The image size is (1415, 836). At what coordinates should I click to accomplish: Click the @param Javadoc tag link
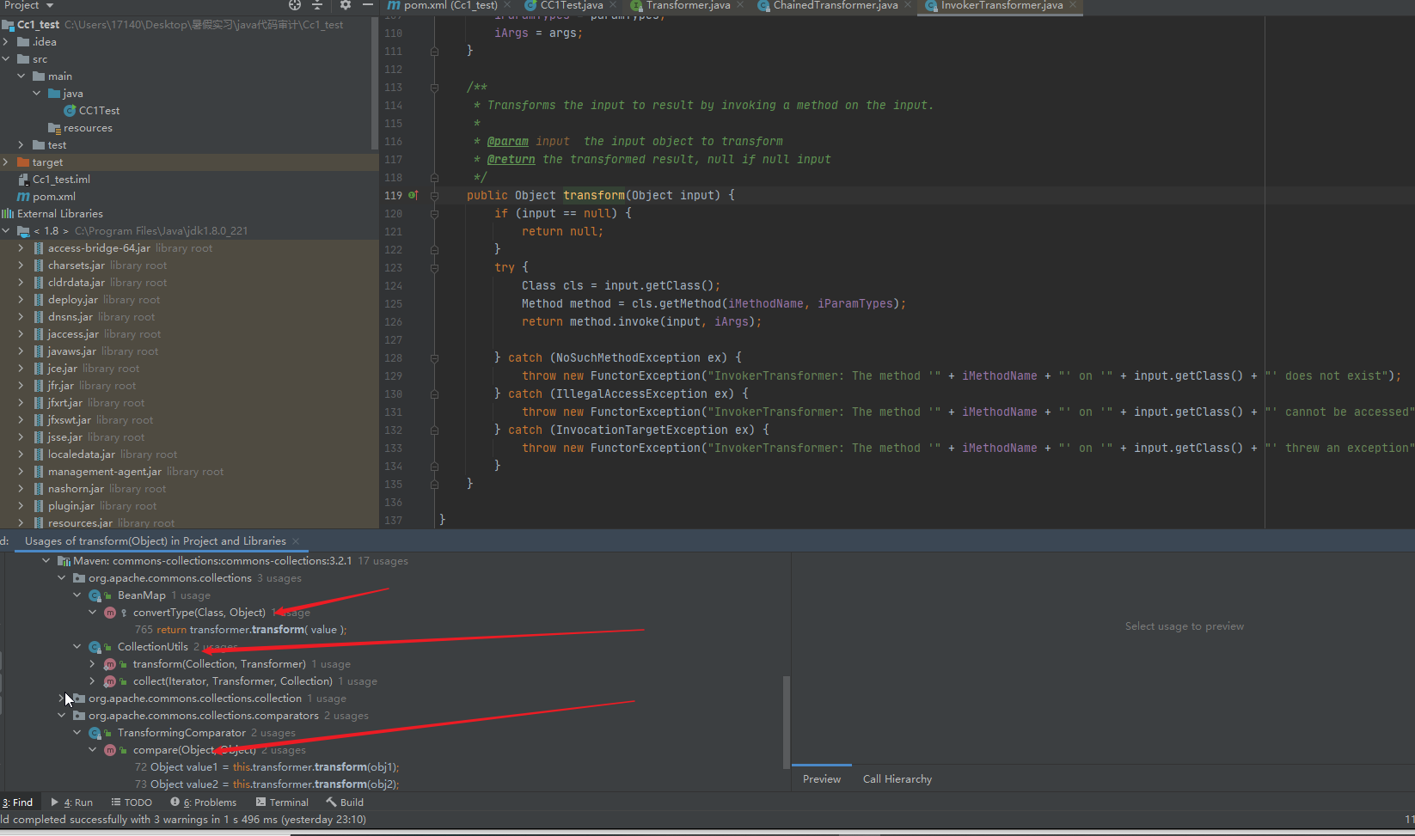(x=508, y=142)
